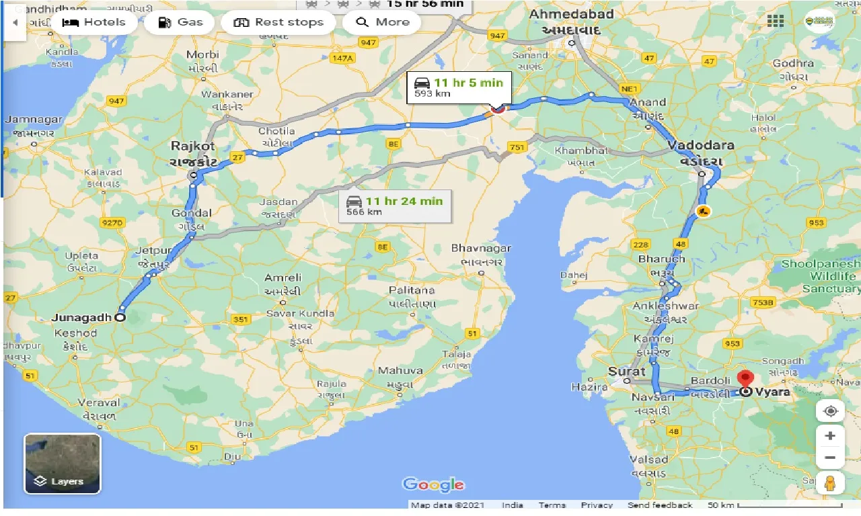
Task: Click the roadwork warning icon near Vadodara
Action: [702, 212]
